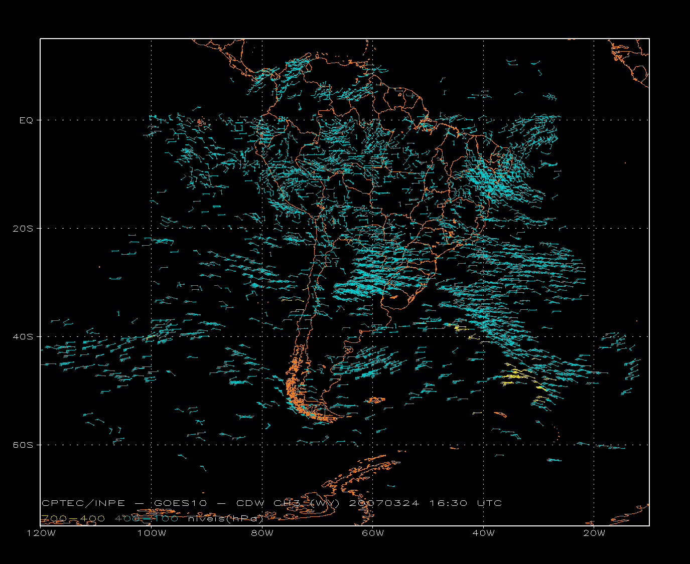Click the 40S latitude label
This screenshot has width=690, height=564.
23,336
